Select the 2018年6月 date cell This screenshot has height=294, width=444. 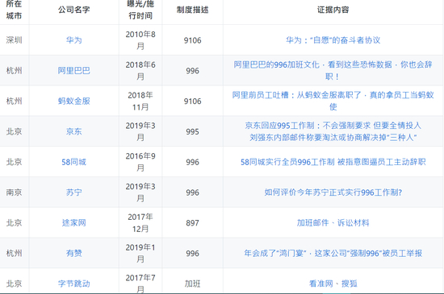(x=140, y=71)
